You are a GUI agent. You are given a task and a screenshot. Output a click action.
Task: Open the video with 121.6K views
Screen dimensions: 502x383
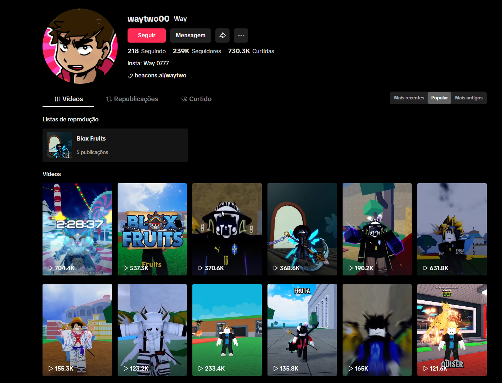pos(452,330)
